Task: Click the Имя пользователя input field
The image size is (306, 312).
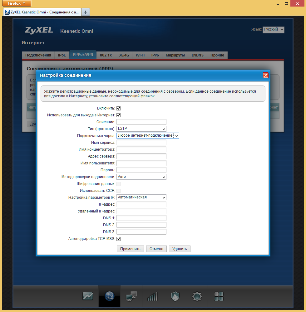Action: (x=141, y=163)
